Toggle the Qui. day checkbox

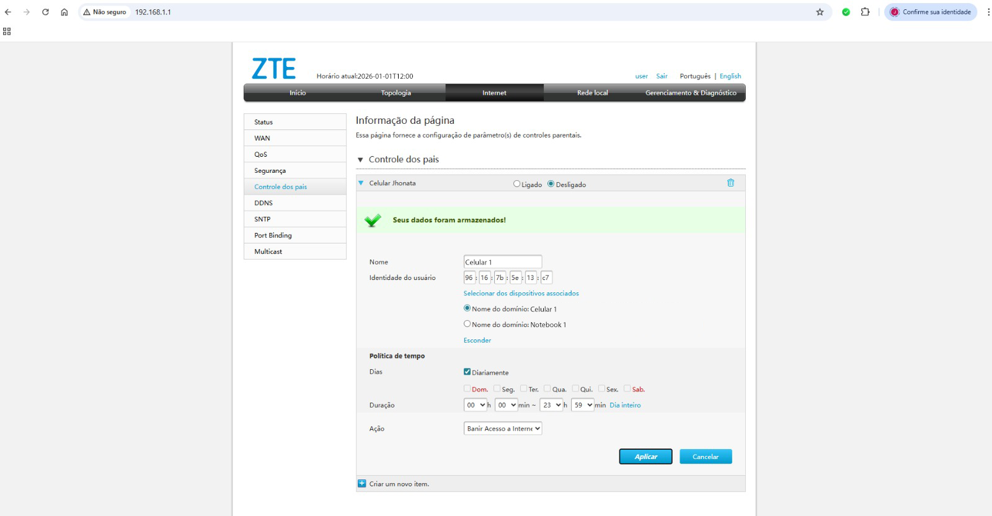pyautogui.click(x=575, y=388)
